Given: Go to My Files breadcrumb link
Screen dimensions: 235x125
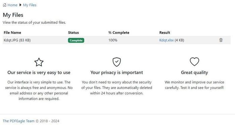Looking at the screenshot, I should pyautogui.click(x=30, y=5).
